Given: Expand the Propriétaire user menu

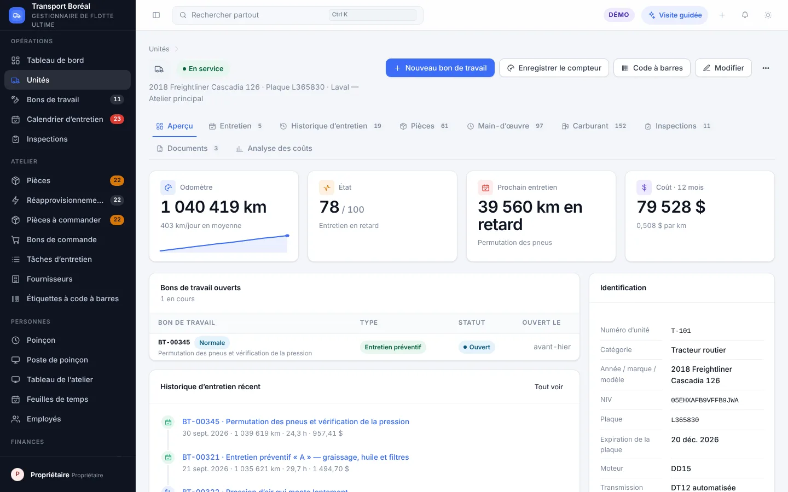Looking at the screenshot, I should [67, 475].
